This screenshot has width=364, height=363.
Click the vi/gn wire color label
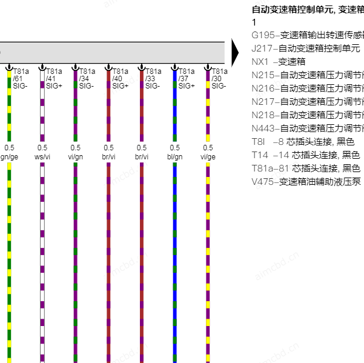click(76, 157)
